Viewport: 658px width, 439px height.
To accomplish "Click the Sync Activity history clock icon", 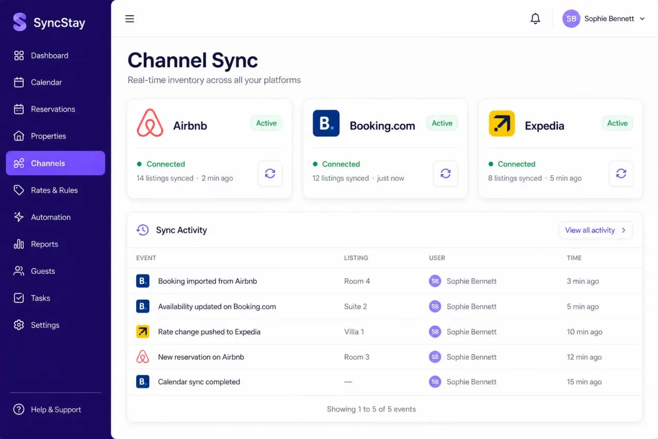I will point(142,230).
